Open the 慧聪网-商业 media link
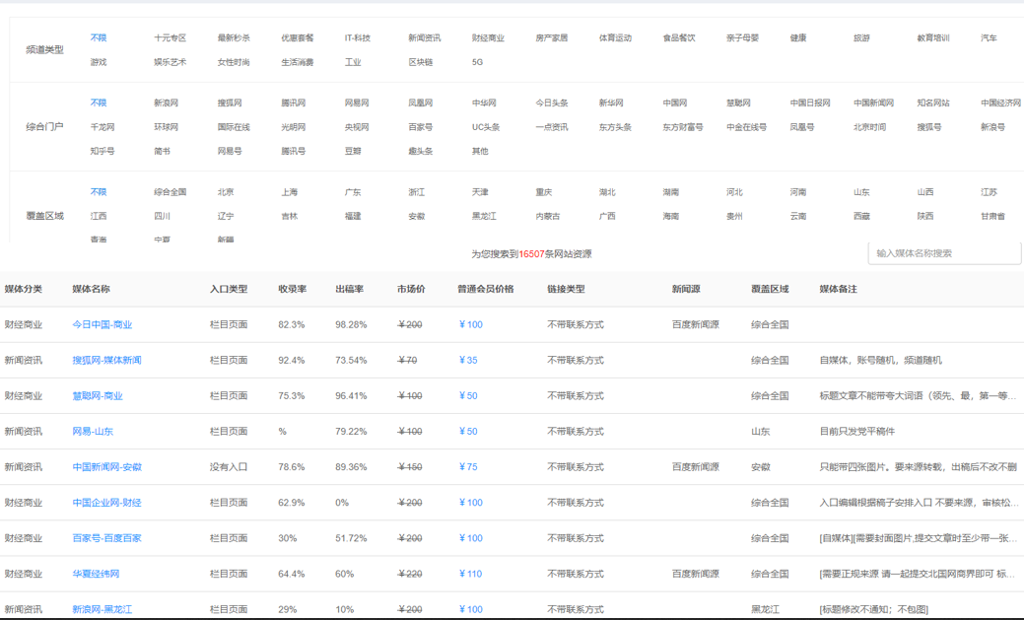Viewport: 1024px width, 620px height. [98, 396]
